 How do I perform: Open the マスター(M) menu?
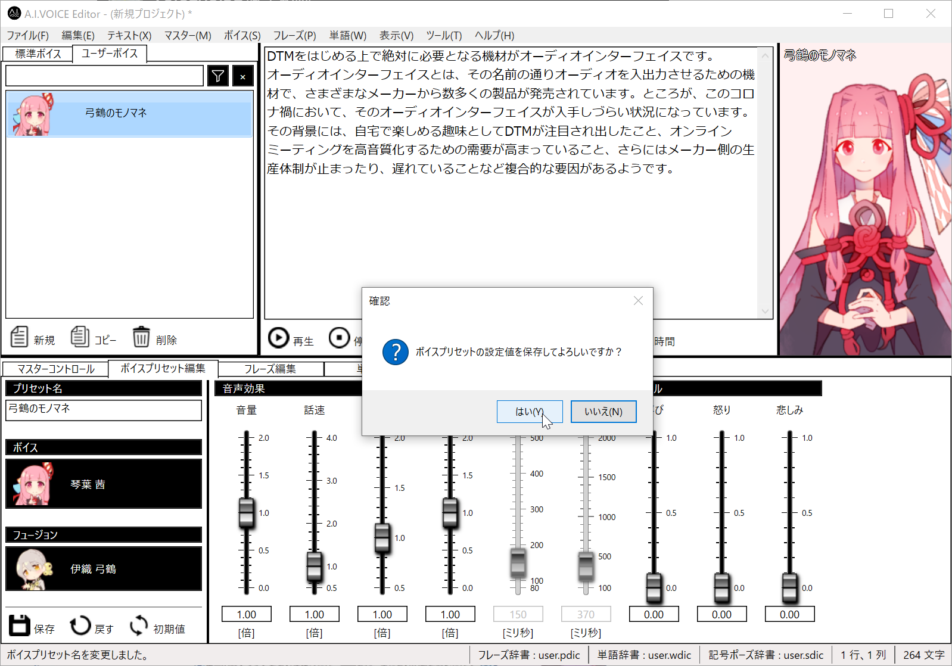(188, 35)
